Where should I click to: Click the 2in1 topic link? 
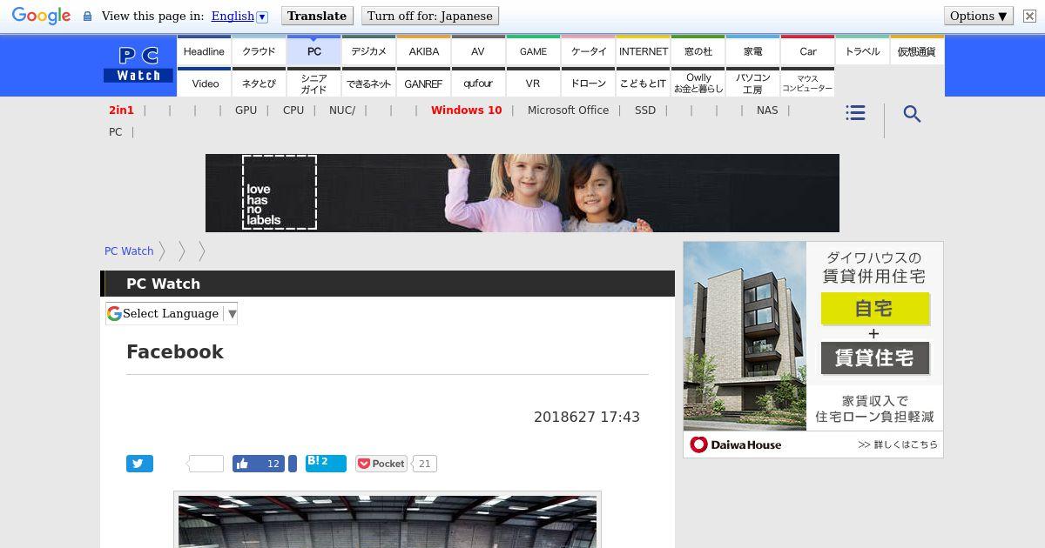121,110
